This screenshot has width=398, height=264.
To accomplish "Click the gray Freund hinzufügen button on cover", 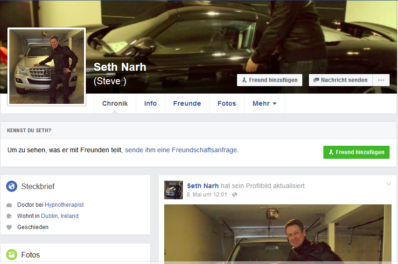I will click(x=270, y=80).
